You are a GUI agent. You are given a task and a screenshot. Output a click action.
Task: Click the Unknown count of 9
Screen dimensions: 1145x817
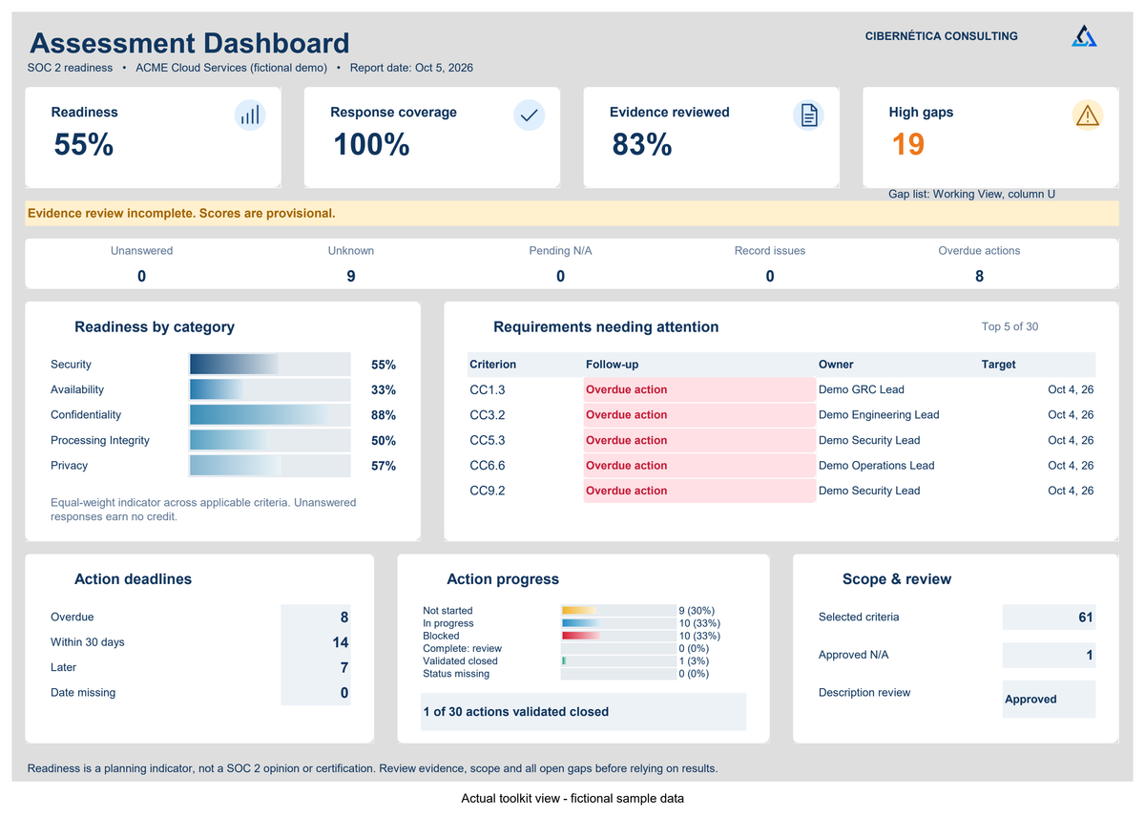tap(351, 277)
